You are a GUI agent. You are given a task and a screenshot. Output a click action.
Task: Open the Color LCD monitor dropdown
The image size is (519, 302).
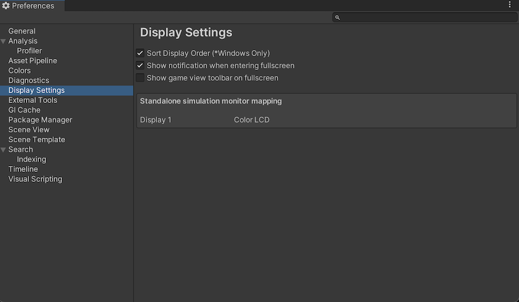click(x=252, y=120)
